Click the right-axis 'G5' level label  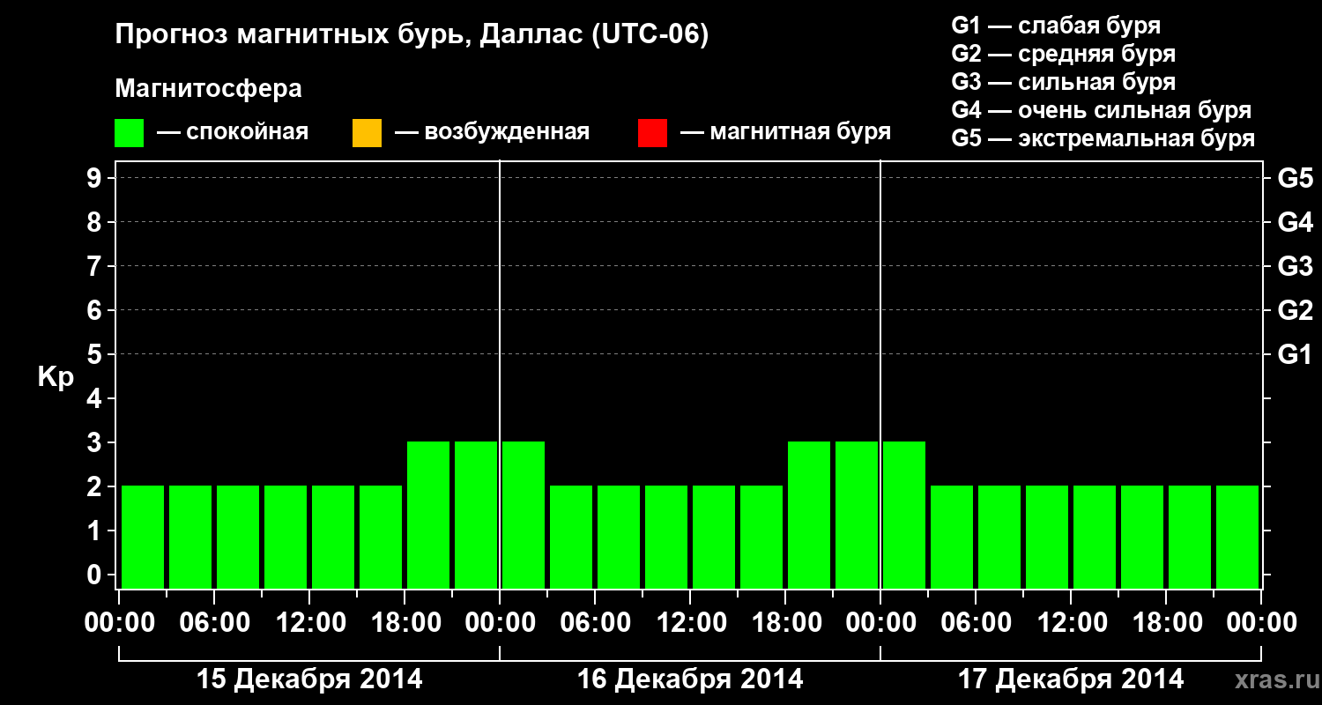tap(1296, 178)
